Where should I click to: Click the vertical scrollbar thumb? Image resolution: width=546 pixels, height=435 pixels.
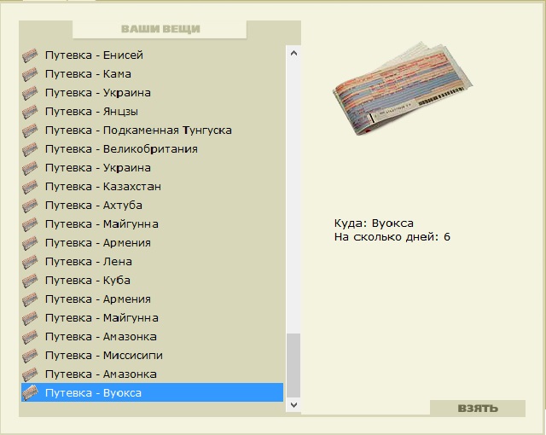click(294, 364)
